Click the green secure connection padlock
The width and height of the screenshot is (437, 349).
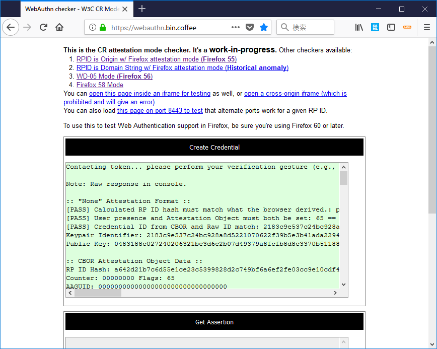[x=103, y=27]
